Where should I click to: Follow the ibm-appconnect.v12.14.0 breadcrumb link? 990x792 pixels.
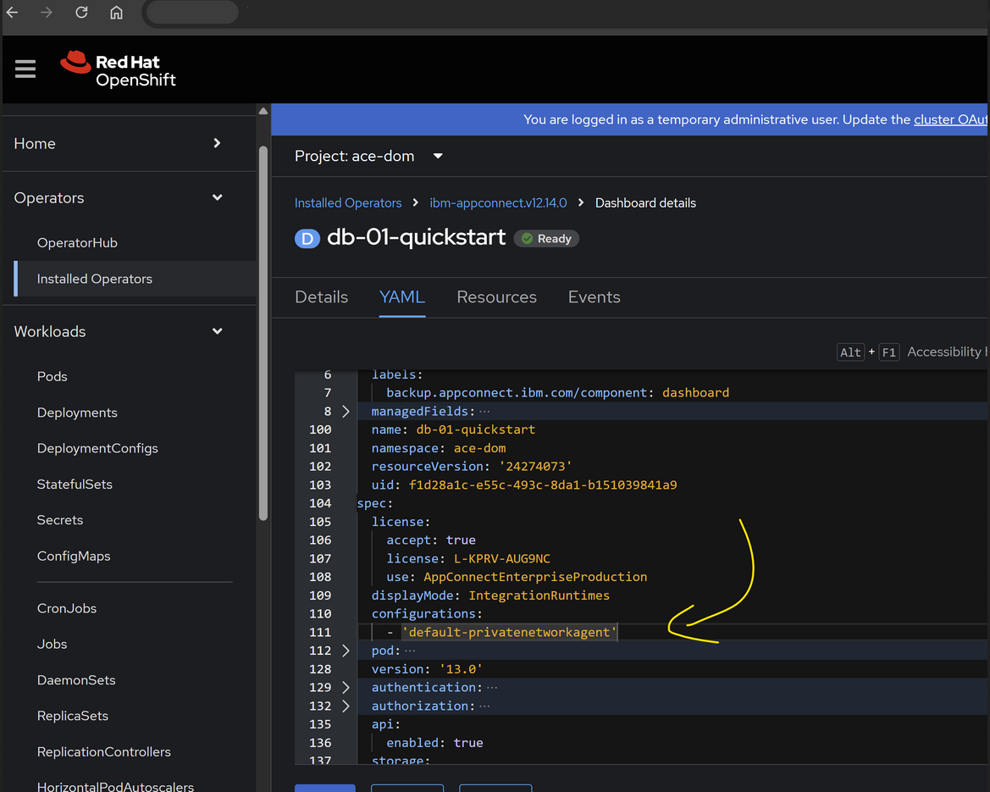(x=498, y=202)
